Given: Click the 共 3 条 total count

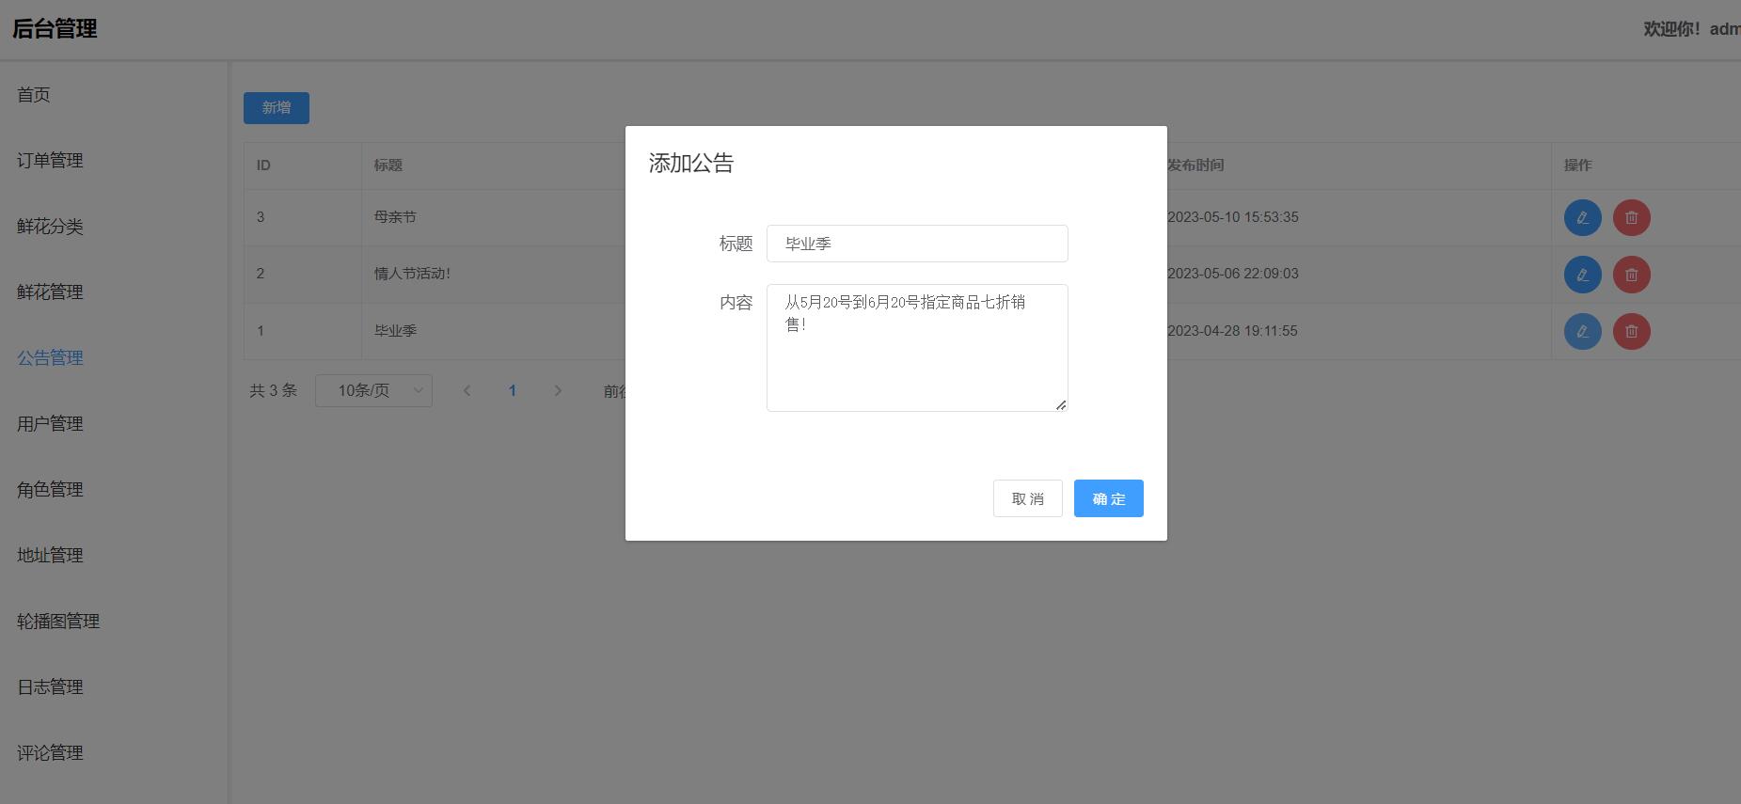Looking at the screenshot, I should (x=273, y=390).
